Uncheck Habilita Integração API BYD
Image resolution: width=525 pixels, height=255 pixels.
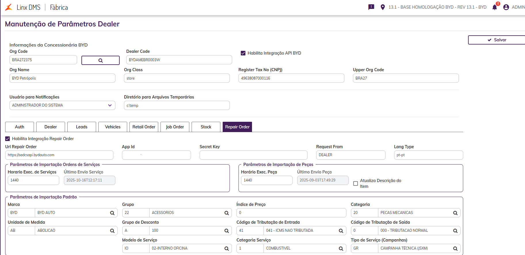point(243,53)
